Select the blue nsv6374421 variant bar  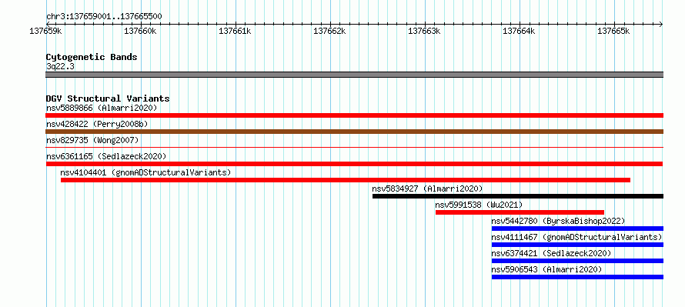(577, 261)
